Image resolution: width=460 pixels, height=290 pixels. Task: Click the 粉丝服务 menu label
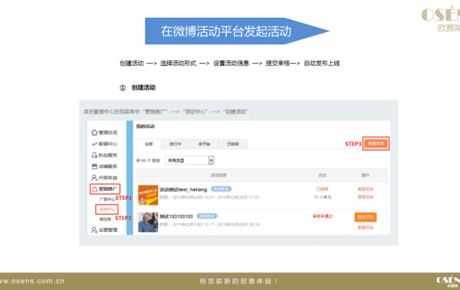pos(108,155)
